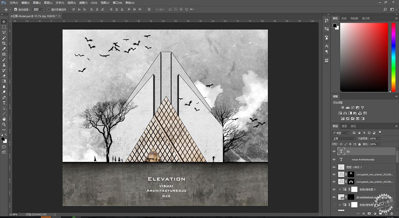The height and width of the screenshot is (218, 399).
Task: Hide the djz text layer
Action: pos(334,151)
